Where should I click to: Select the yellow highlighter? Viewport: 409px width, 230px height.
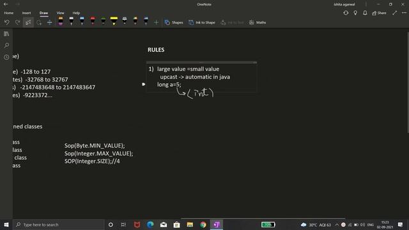pos(114,21)
